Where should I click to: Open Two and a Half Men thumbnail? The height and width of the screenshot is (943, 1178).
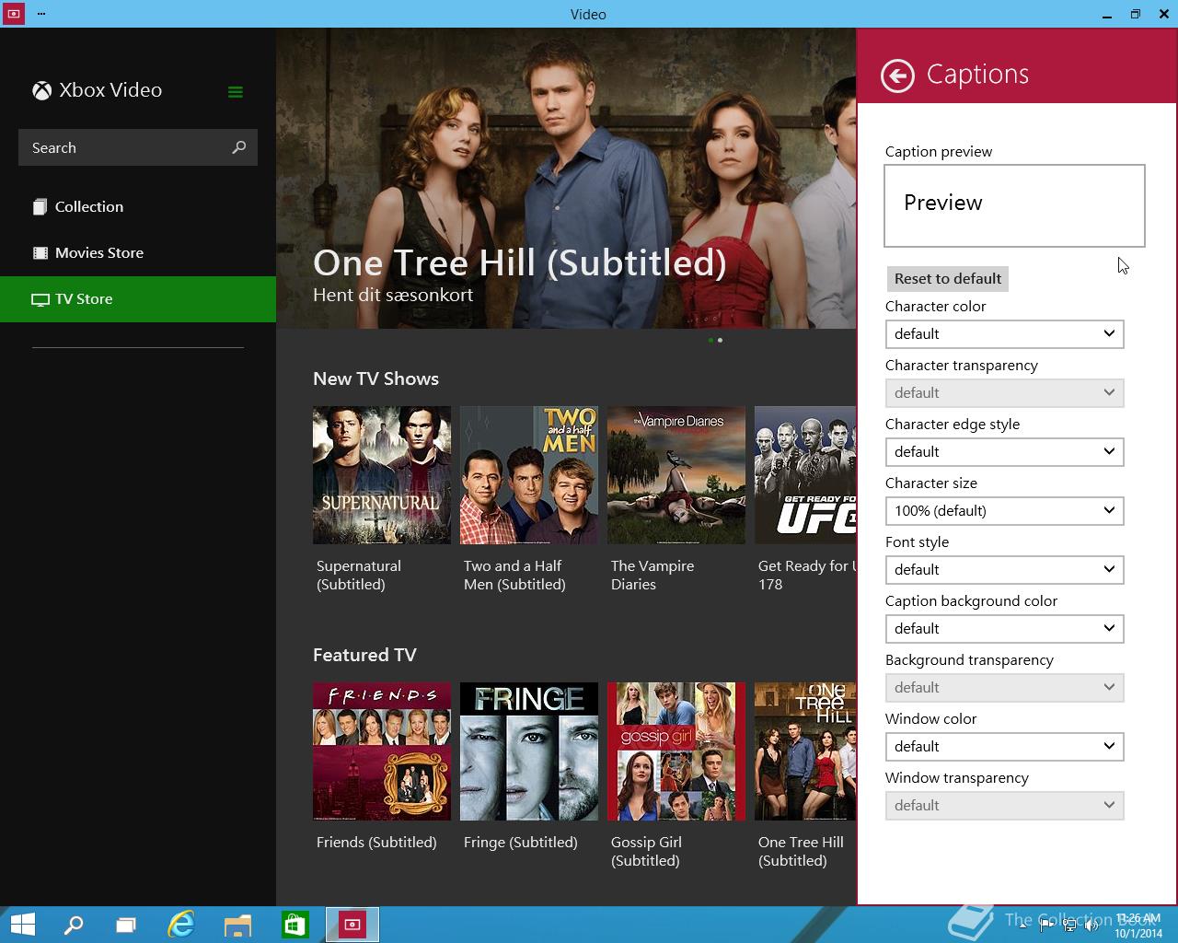(529, 475)
